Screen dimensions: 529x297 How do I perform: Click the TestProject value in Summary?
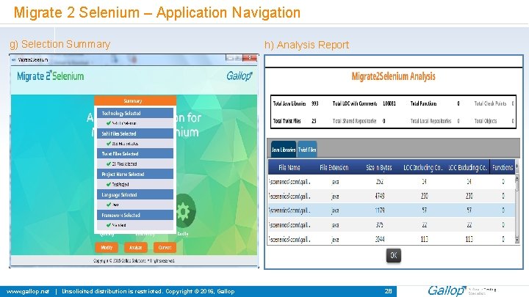coord(120,185)
